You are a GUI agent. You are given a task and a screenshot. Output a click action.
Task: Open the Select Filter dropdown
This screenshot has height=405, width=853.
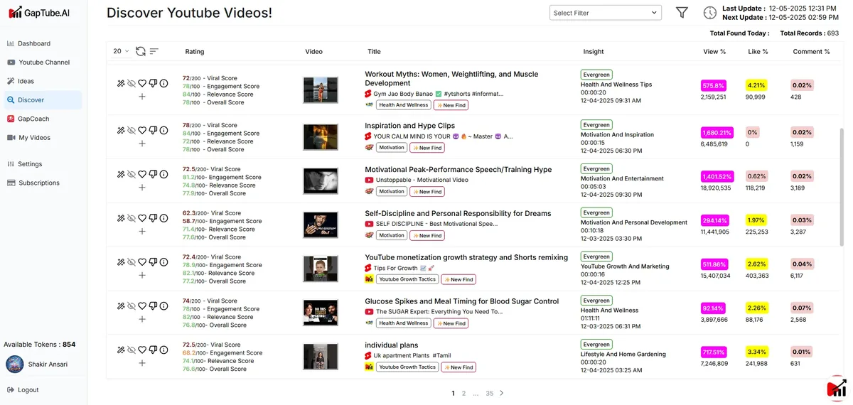pyautogui.click(x=606, y=13)
